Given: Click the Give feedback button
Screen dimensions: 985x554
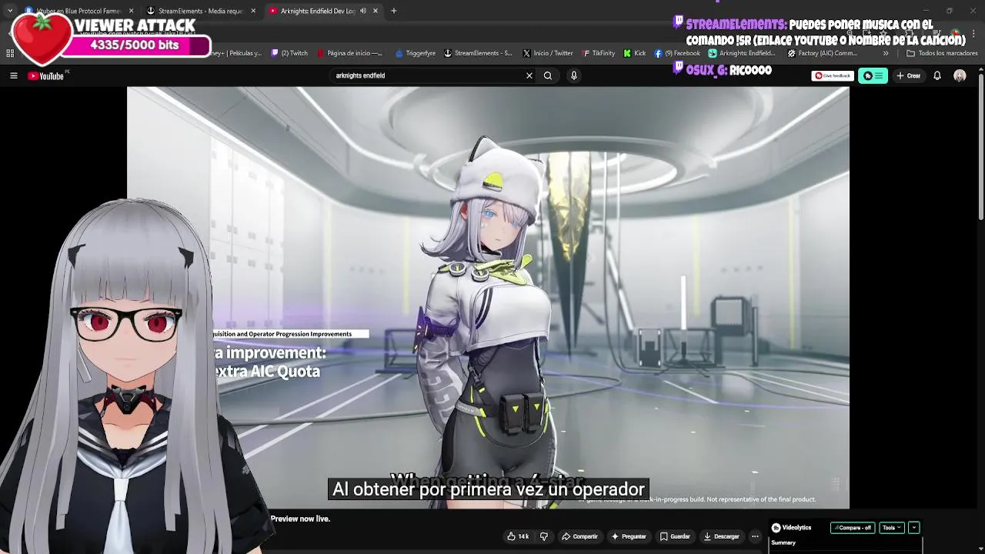Looking at the screenshot, I should click(833, 75).
